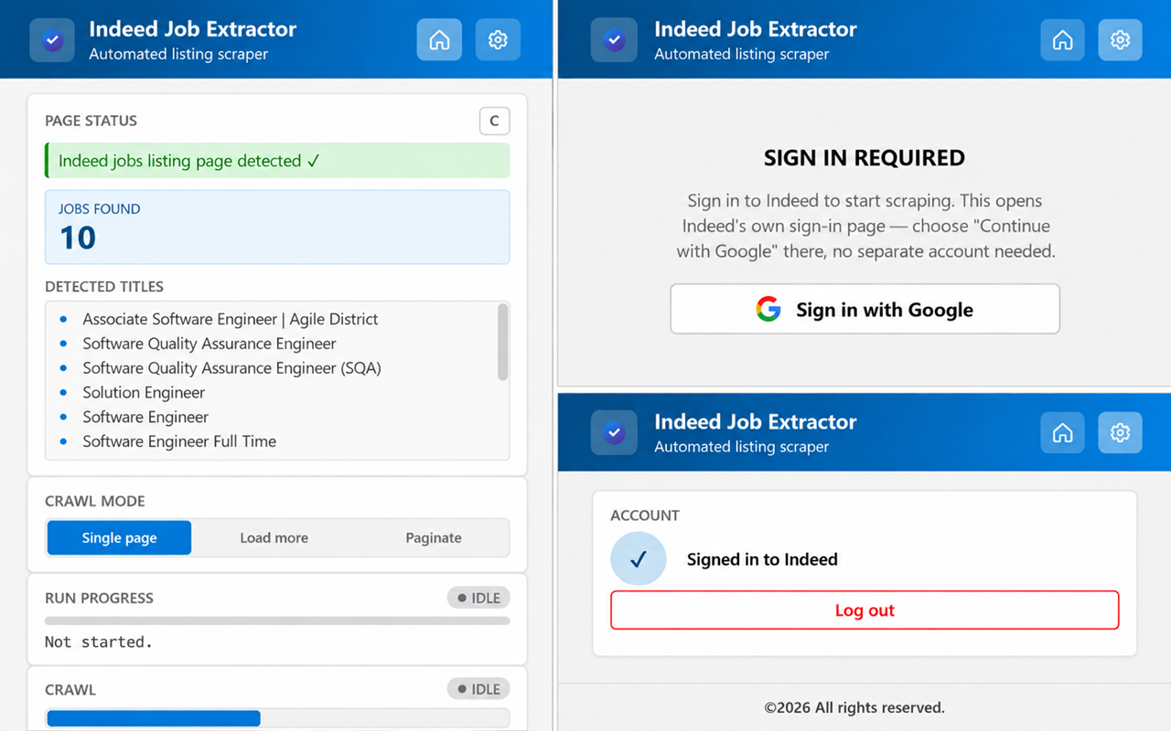This screenshot has width=1171, height=731.
Task: Click the '©2026 All rights reserved.' footer
Action: coord(854,707)
